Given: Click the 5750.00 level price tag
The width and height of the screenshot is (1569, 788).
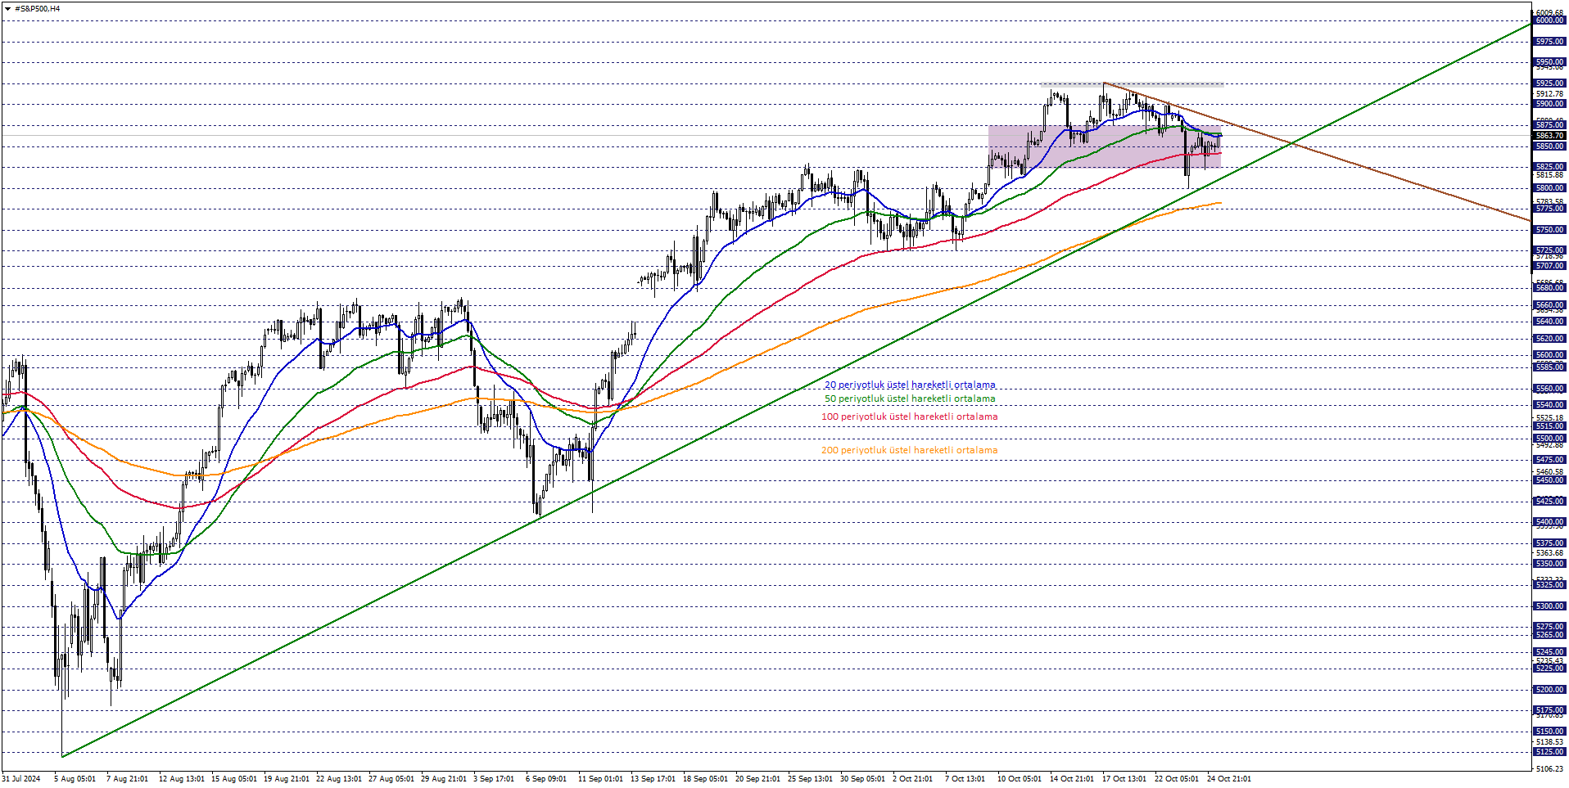Looking at the screenshot, I should point(1549,230).
